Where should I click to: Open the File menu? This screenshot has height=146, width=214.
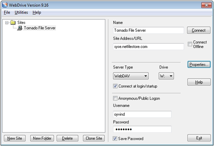(7, 12)
